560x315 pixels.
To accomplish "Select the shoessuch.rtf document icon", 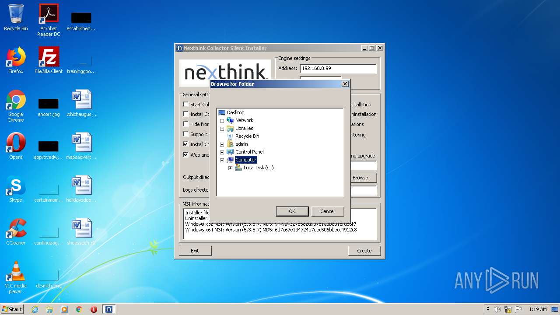I will (x=81, y=232).
